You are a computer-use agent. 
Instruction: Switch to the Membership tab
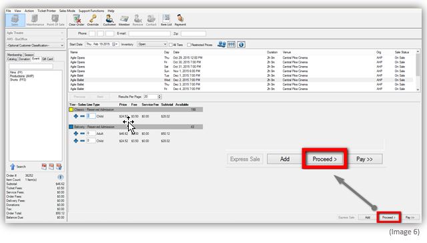(x=15, y=55)
